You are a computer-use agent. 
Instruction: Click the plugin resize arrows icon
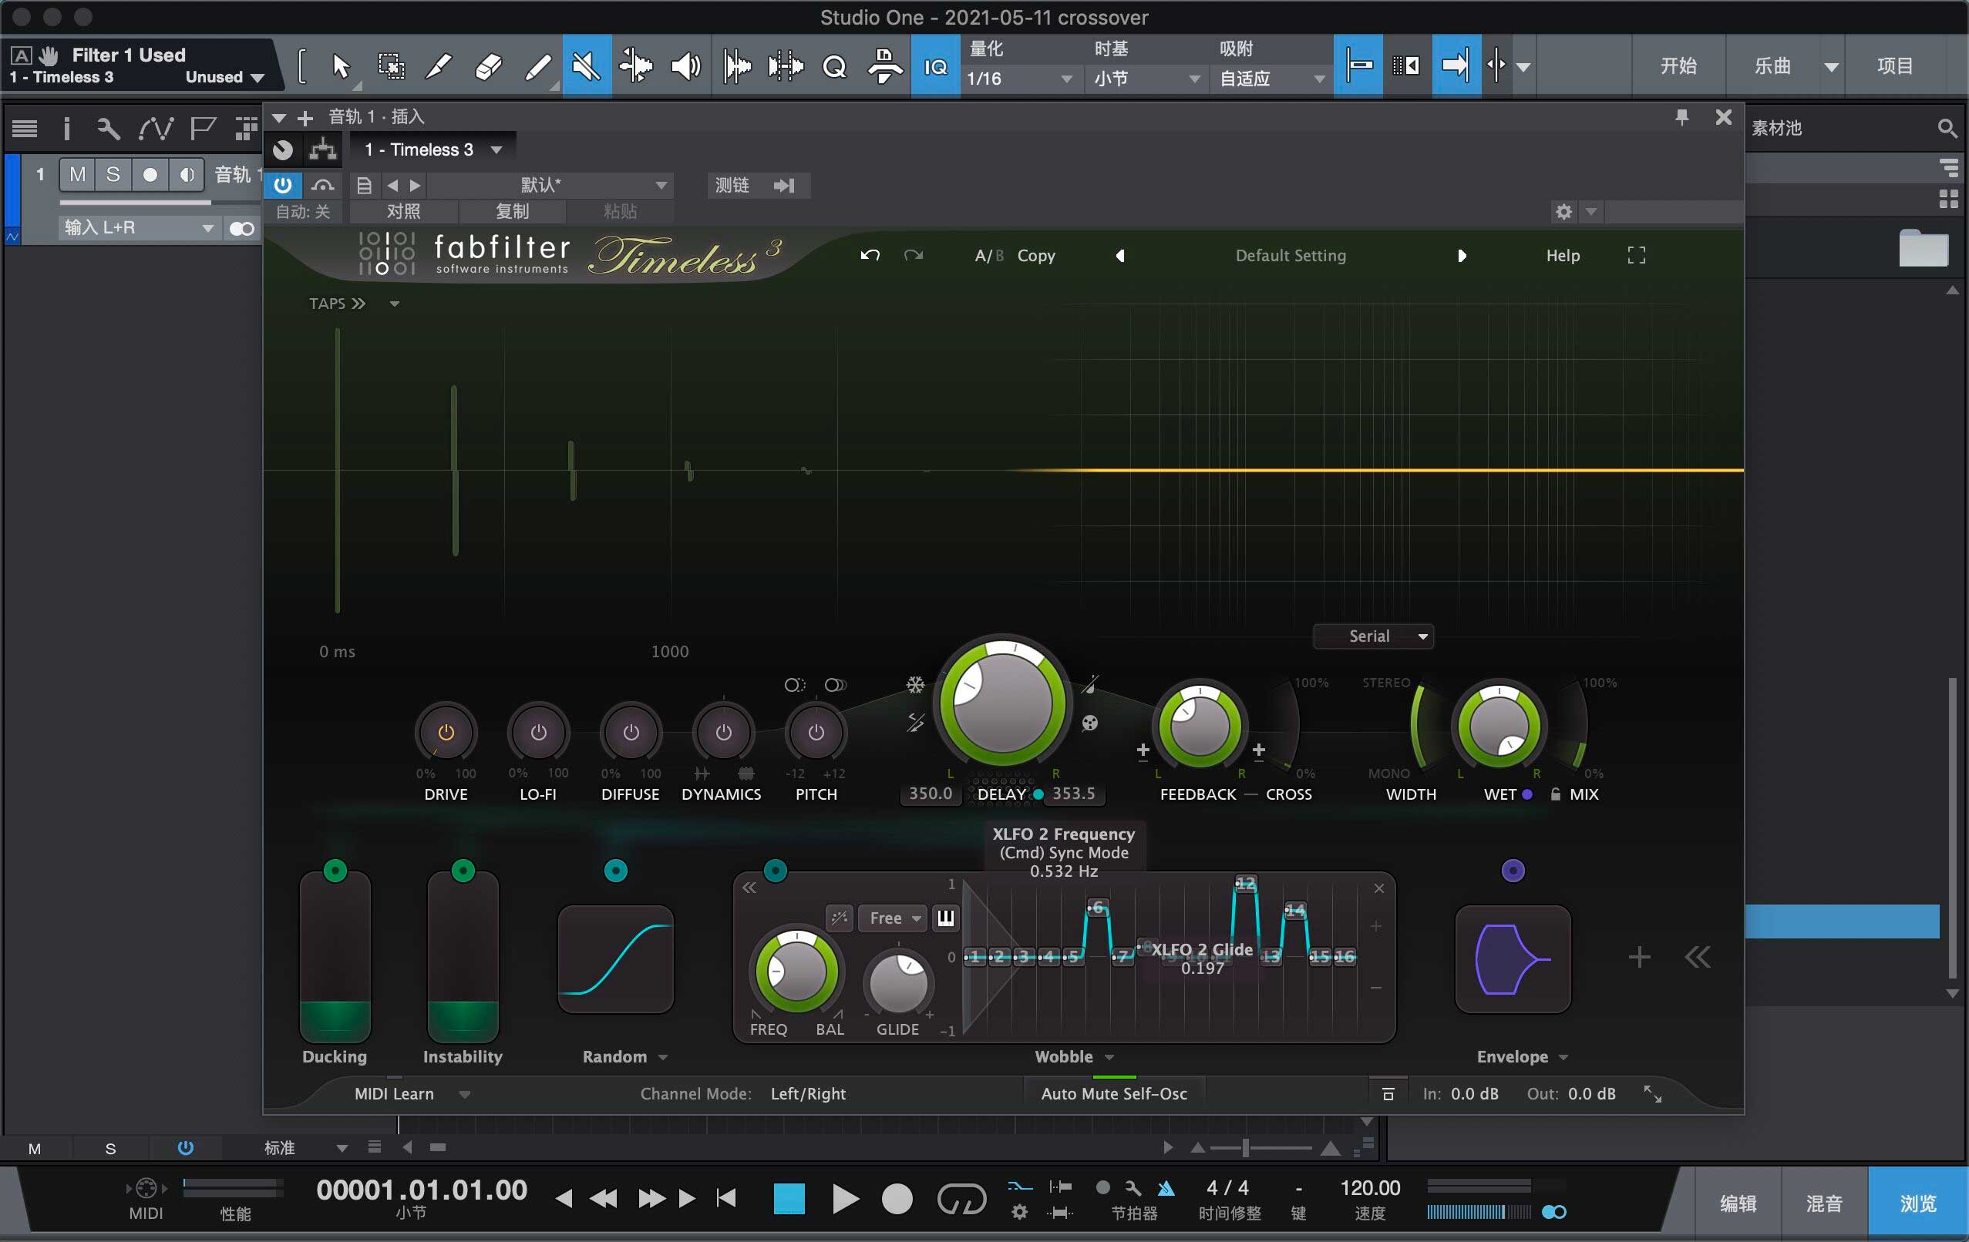pos(1653,1093)
